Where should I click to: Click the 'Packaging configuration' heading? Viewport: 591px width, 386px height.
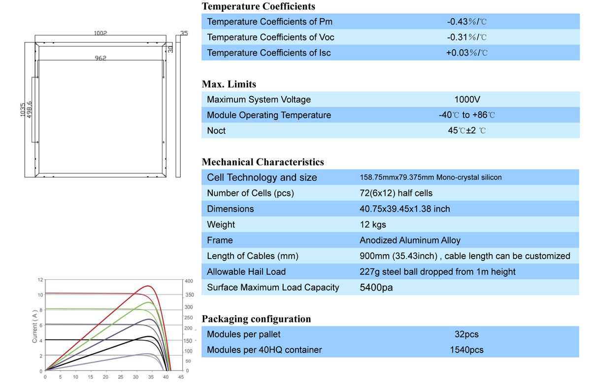[x=257, y=319]
